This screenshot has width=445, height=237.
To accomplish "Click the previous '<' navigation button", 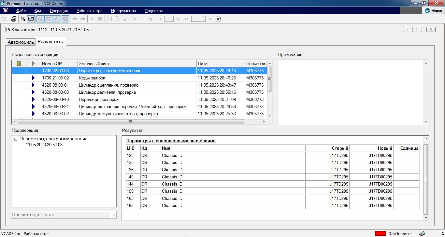I will tap(408, 30).
